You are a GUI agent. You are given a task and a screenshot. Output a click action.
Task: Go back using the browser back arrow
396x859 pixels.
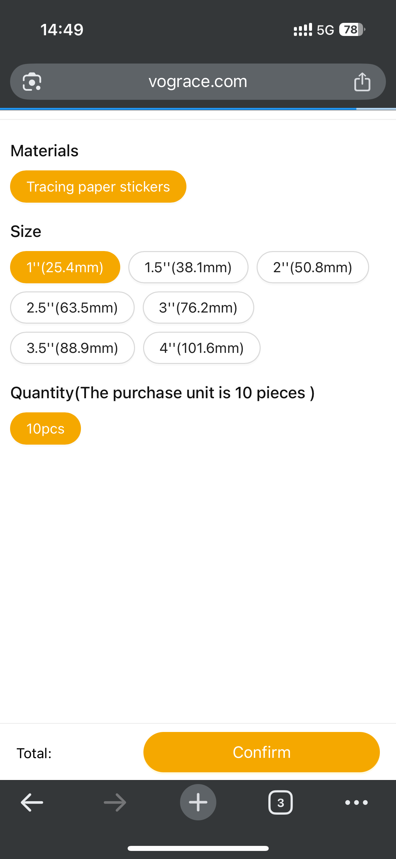(x=32, y=803)
